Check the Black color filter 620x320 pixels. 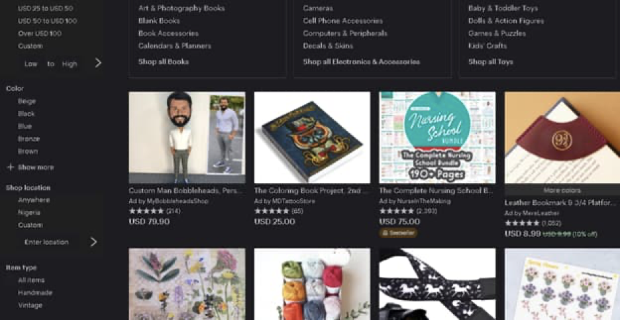coord(26,114)
